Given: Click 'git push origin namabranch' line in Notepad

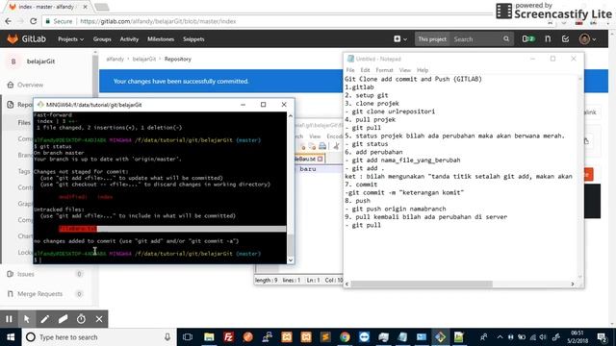Looking at the screenshot, I should 398,209.
